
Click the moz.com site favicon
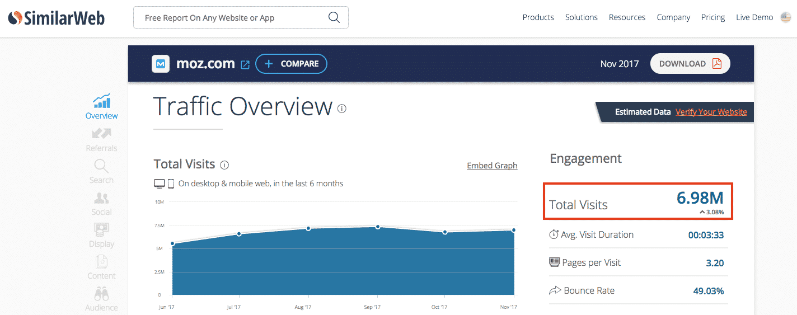[x=161, y=64]
